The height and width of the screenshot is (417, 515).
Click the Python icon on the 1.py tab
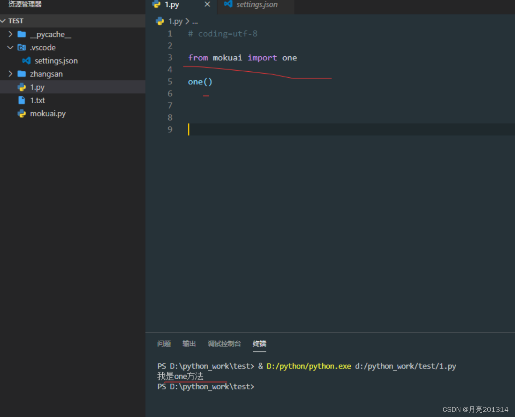(x=156, y=4)
